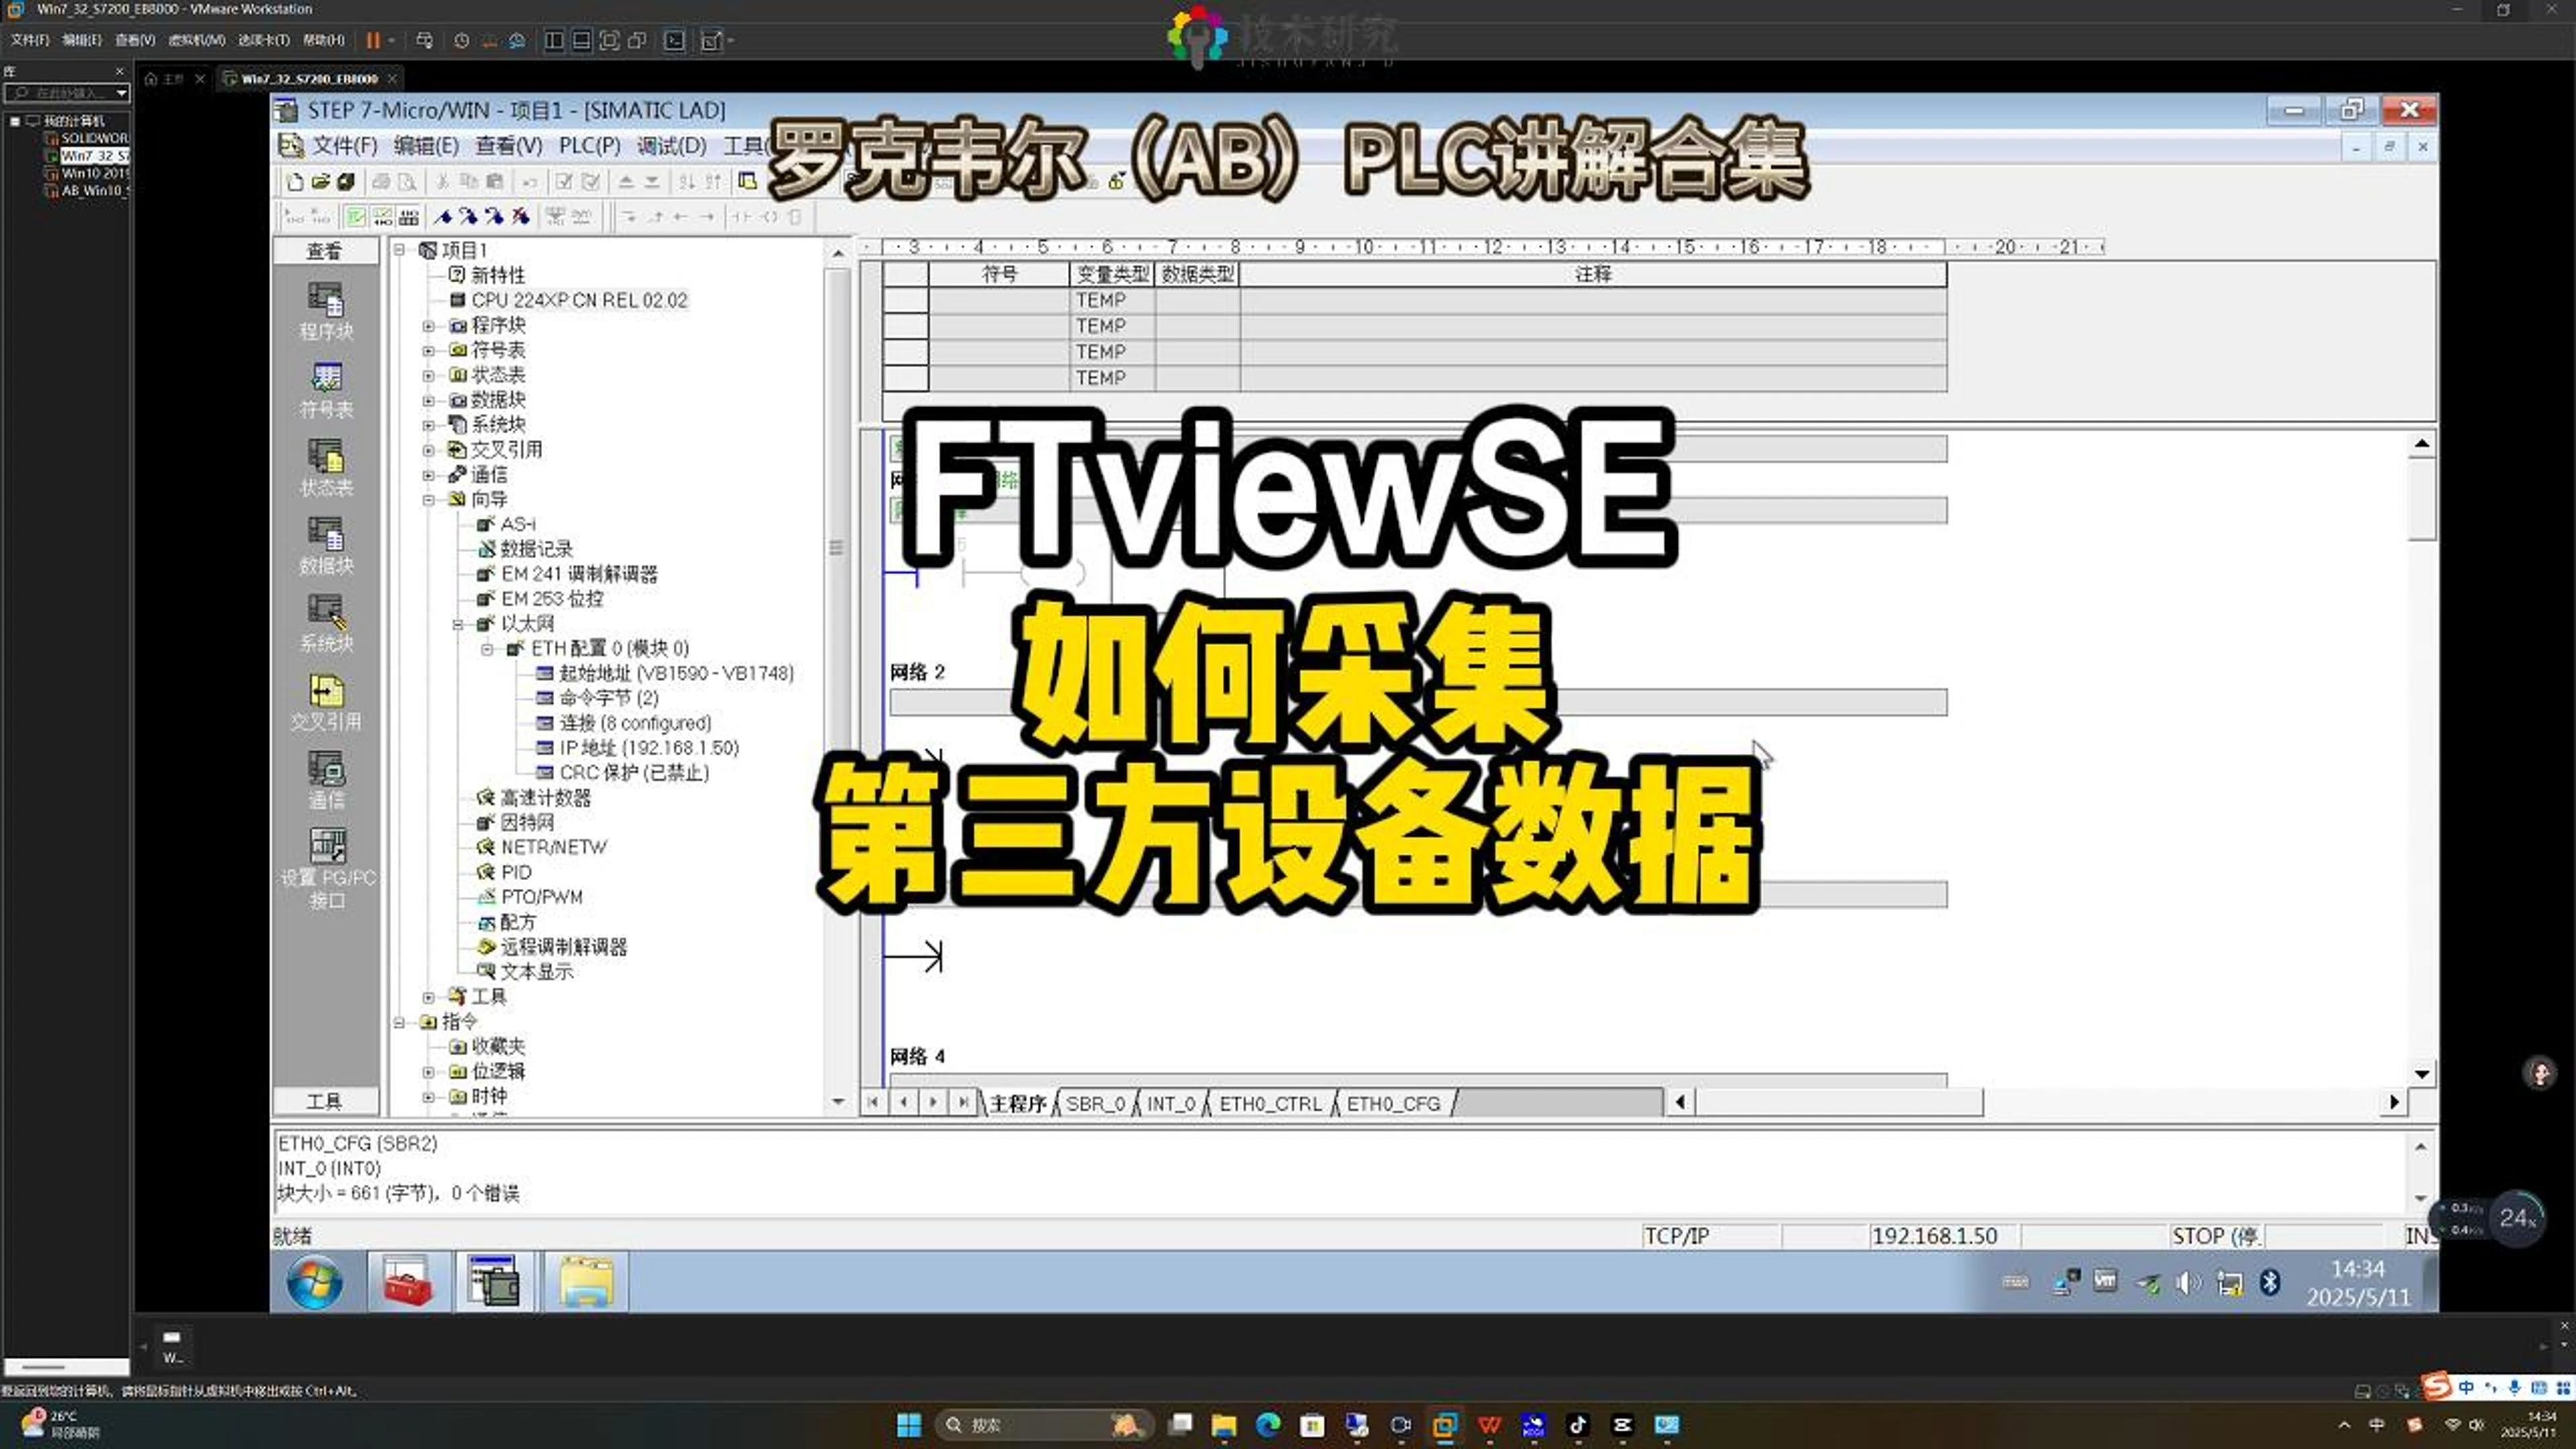Open the 状态表 (Status Chart) view
2576x1449 pixels.
click(x=326, y=466)
